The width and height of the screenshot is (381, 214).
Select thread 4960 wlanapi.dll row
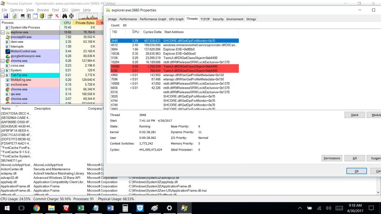point(174,75)
